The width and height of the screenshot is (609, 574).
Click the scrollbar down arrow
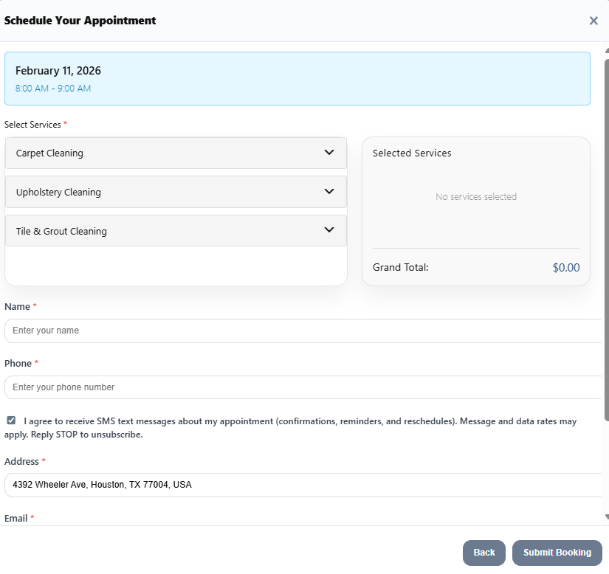point(606,517)
